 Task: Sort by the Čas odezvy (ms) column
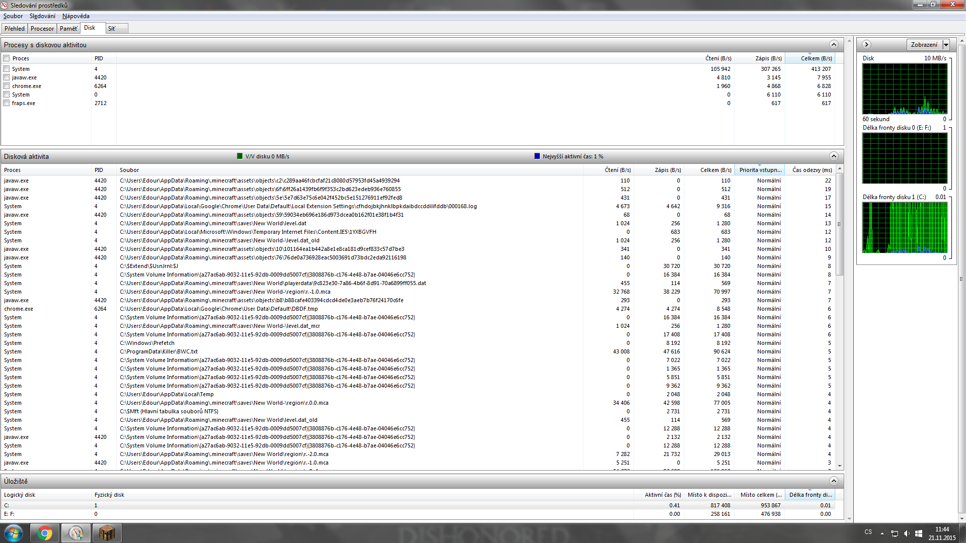pyautogui.click(x=812, y=170)
